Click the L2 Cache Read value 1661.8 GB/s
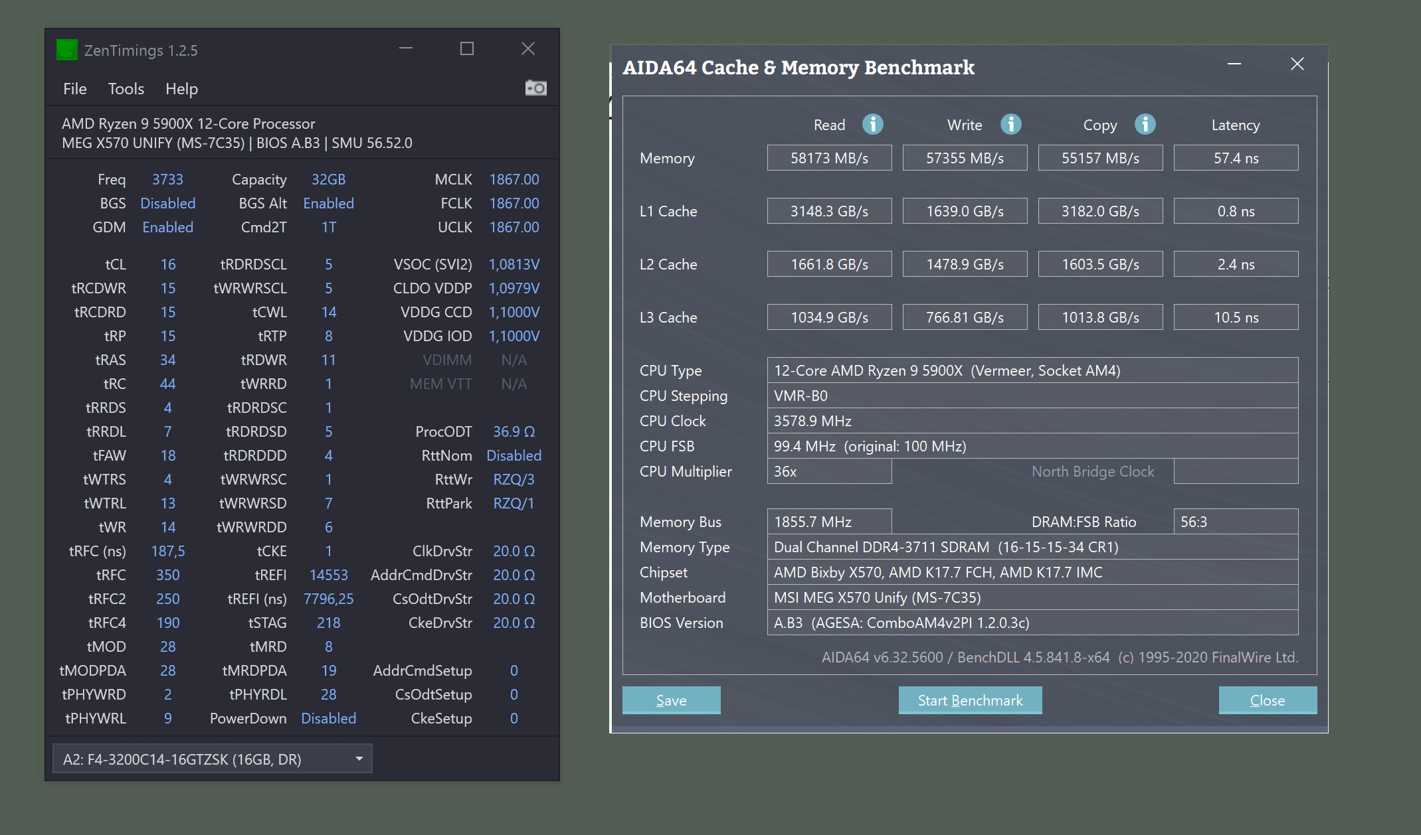1421x835 pixels. click(829, 264)
